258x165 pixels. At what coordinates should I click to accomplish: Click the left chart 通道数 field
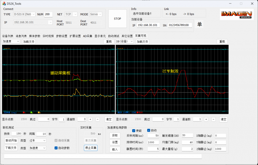pyautogui.click(x=82, y=119)
